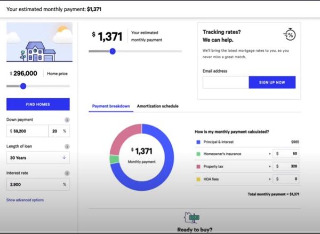The height and width of the screenshot is (234, 320).
Task: Select the Payment breakdown tab
Action: [111, 106]
